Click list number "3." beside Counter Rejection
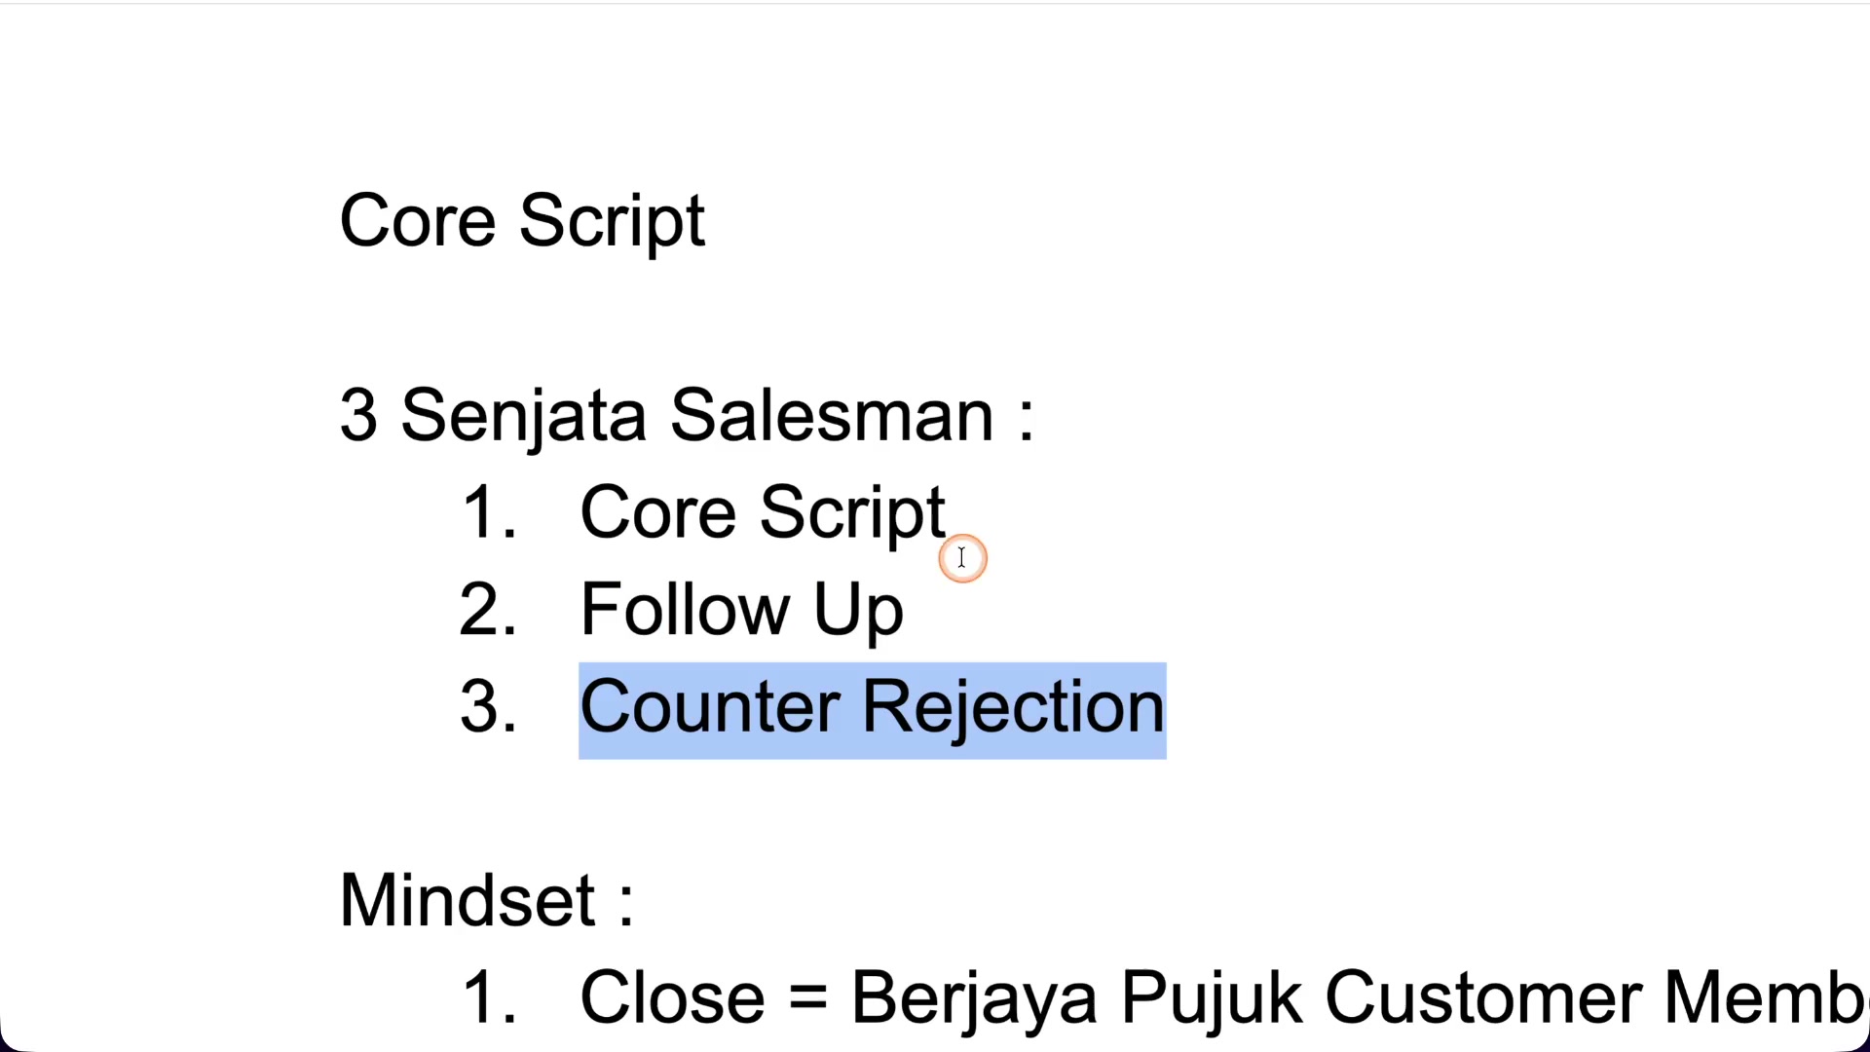 (x=488, y=707)
